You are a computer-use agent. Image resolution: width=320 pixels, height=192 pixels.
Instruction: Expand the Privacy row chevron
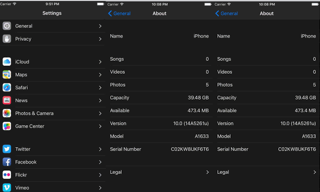[100, 39]
